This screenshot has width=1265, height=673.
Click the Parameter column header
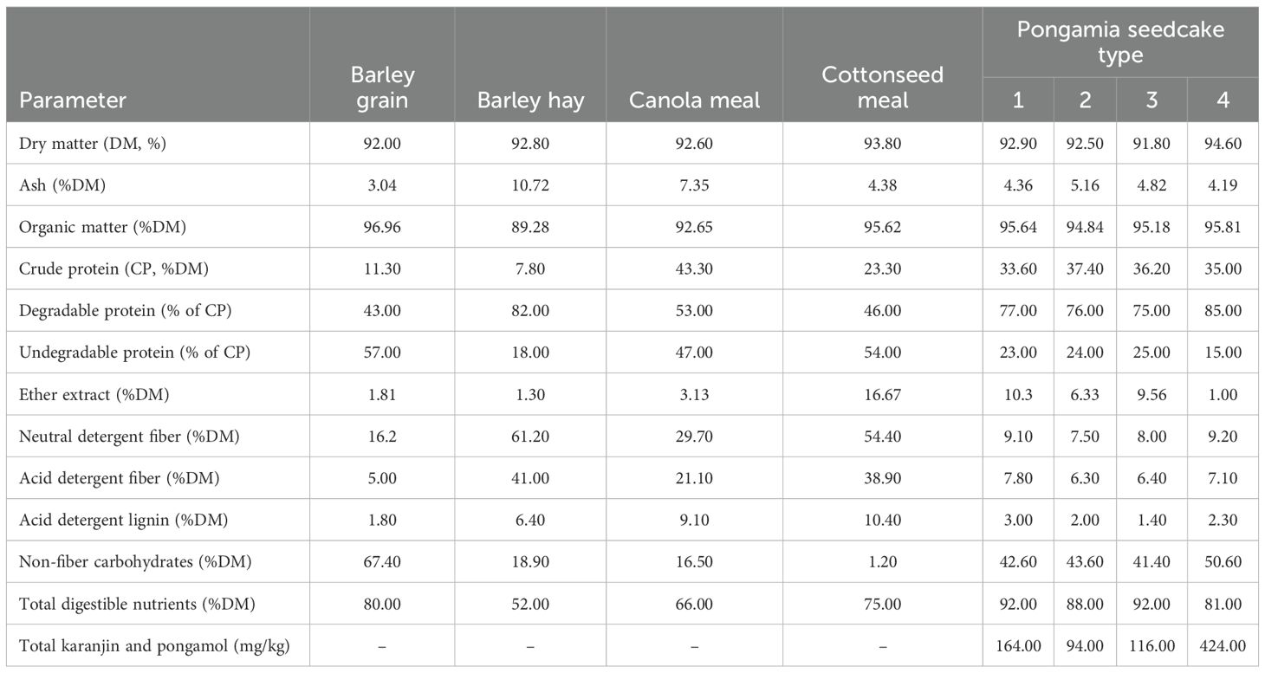73,100
